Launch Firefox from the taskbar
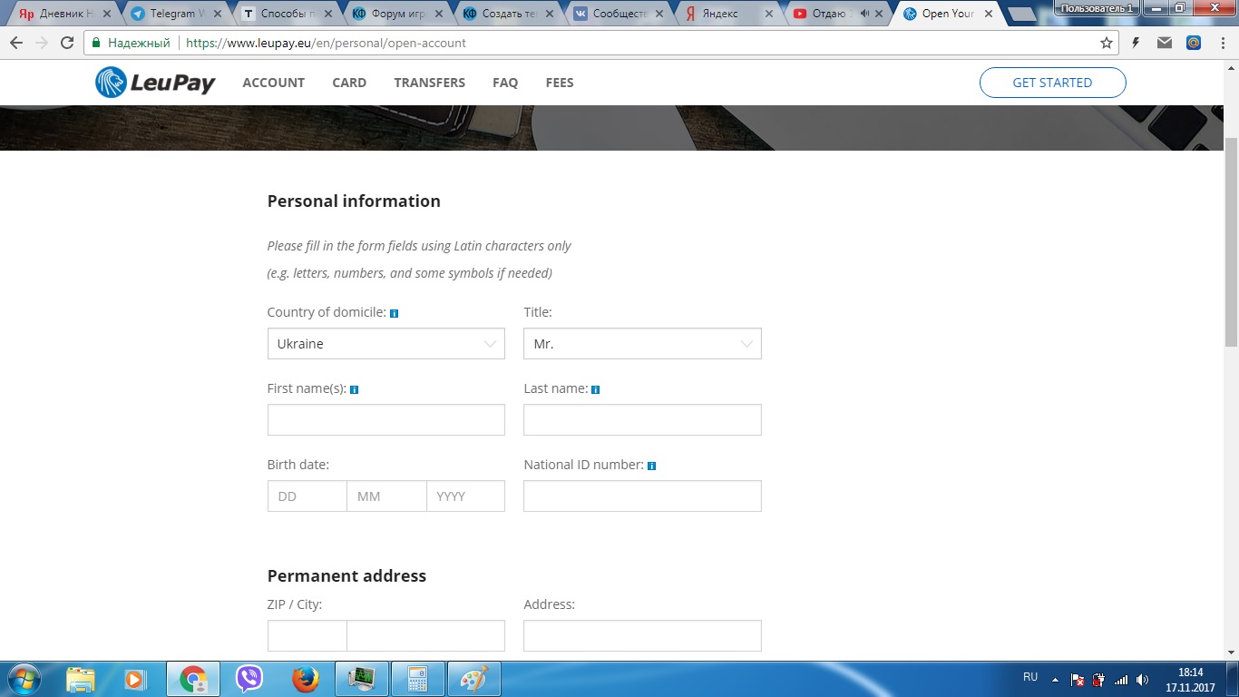Viewport: 1239px width, 697px height. pos(305,679)
